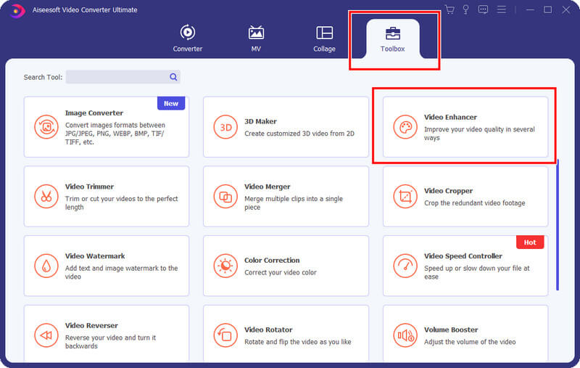The image size is (580, 368).
Task: Select the Toolbox tab
Action: coord(392,38)
